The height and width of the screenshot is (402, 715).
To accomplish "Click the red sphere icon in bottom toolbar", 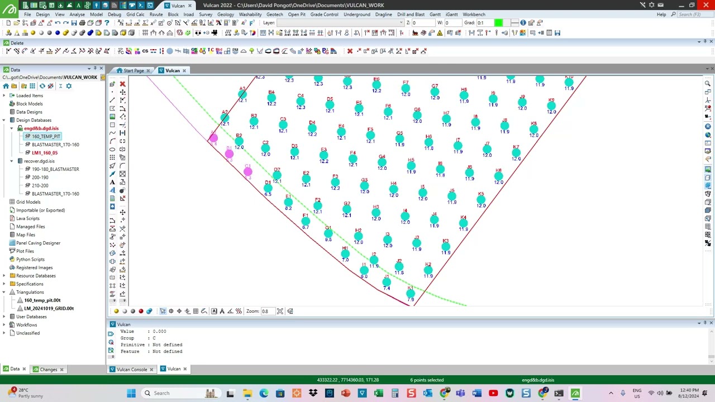I will 141,311.
